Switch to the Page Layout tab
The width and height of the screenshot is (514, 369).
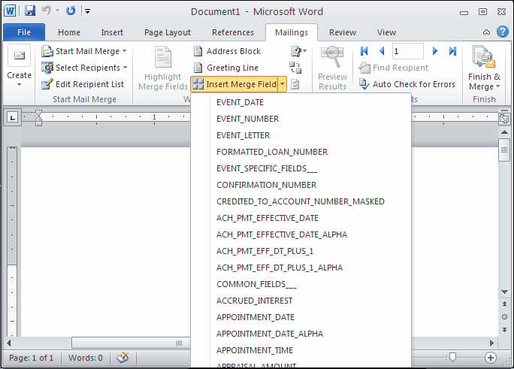coord(167,32)
